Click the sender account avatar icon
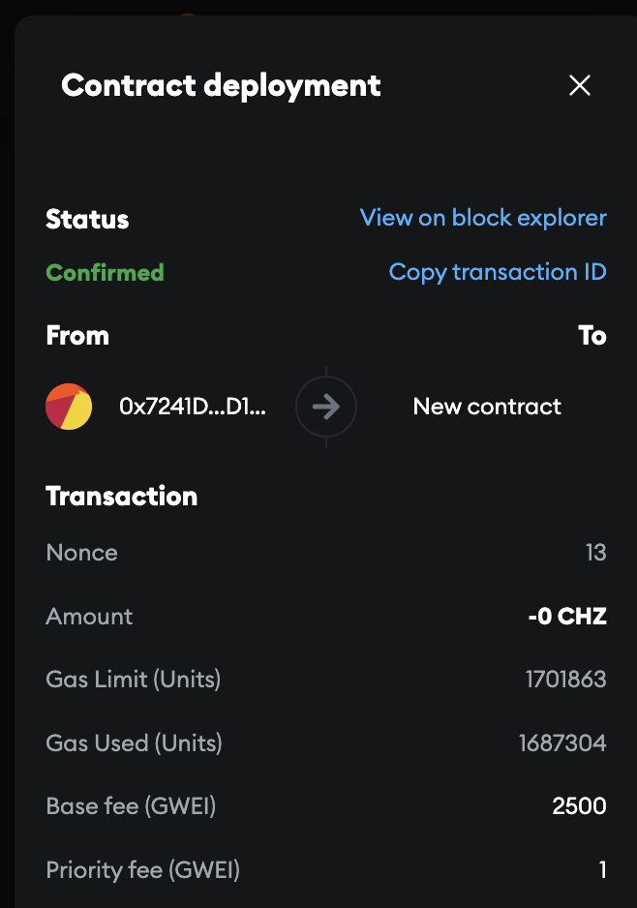 [x=69, y=407]
